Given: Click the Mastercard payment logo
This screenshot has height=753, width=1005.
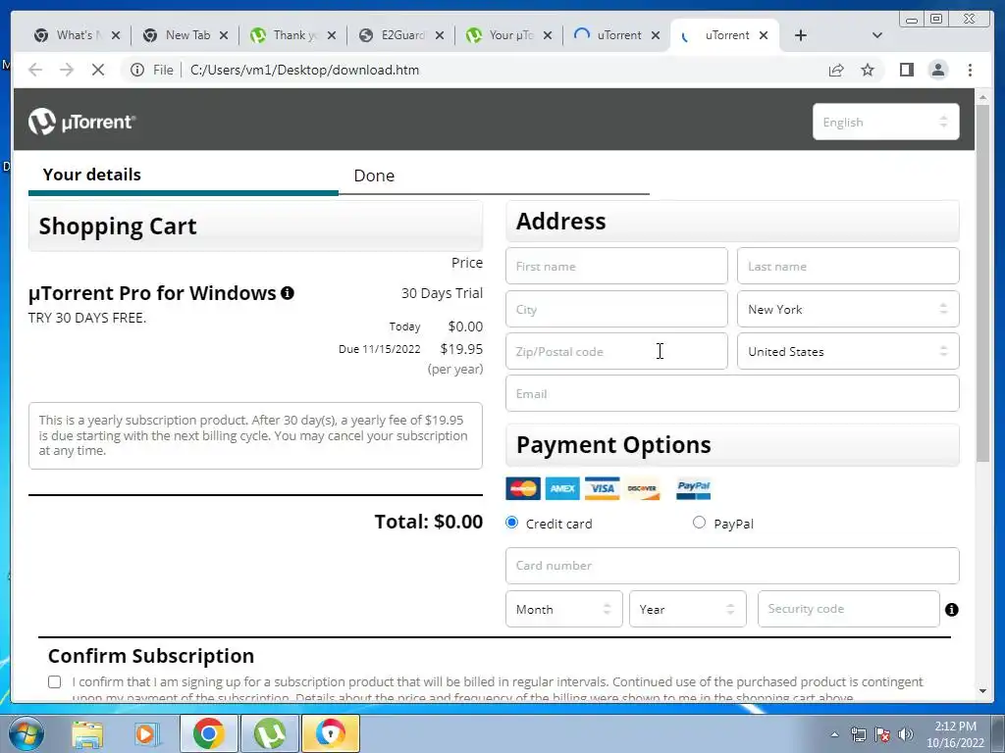Looking at the screenshot, I should pyautogui.click(x=523, y=488).
